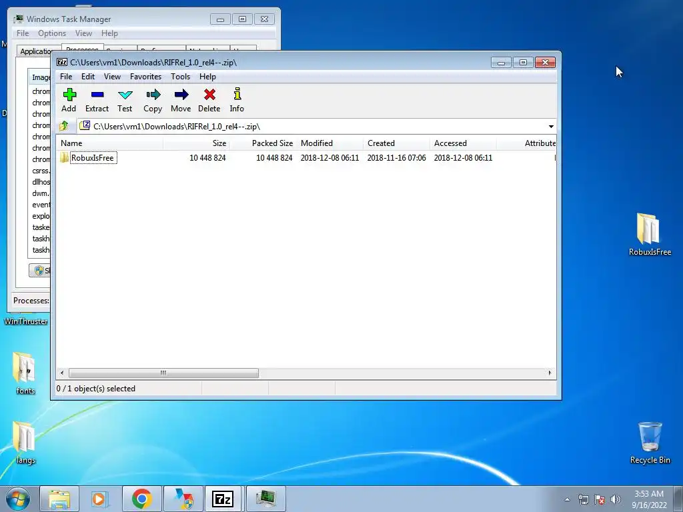Sort by Created column header

coord(396,143)
